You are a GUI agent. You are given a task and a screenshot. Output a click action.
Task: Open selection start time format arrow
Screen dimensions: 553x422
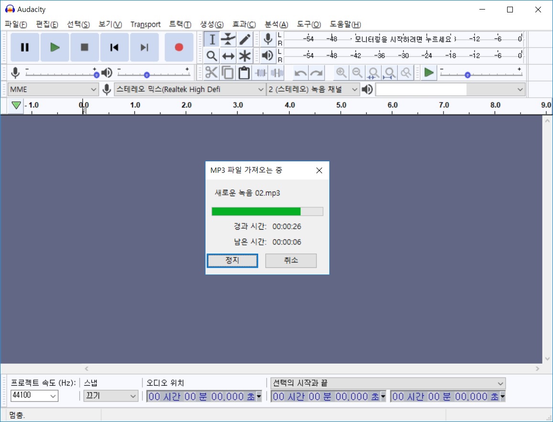(x=383, y=396)
